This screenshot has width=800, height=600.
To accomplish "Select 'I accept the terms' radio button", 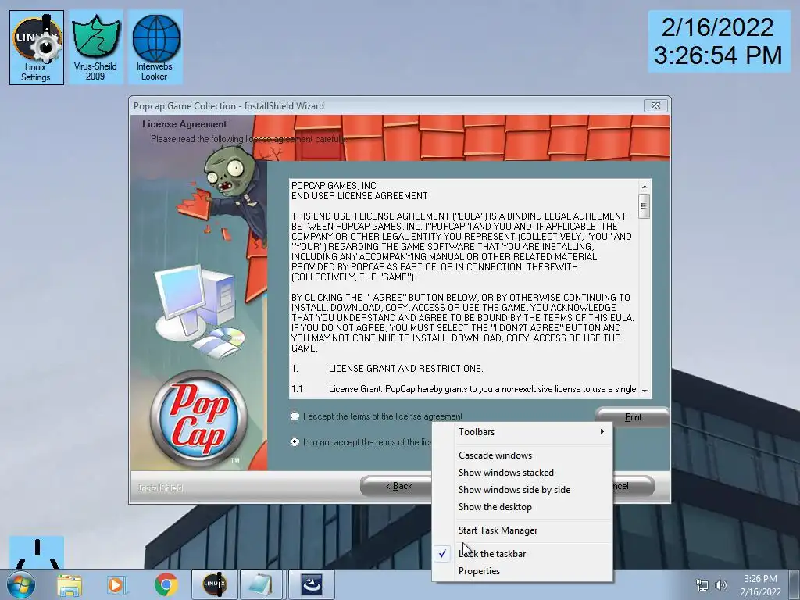I will point(295,416).
